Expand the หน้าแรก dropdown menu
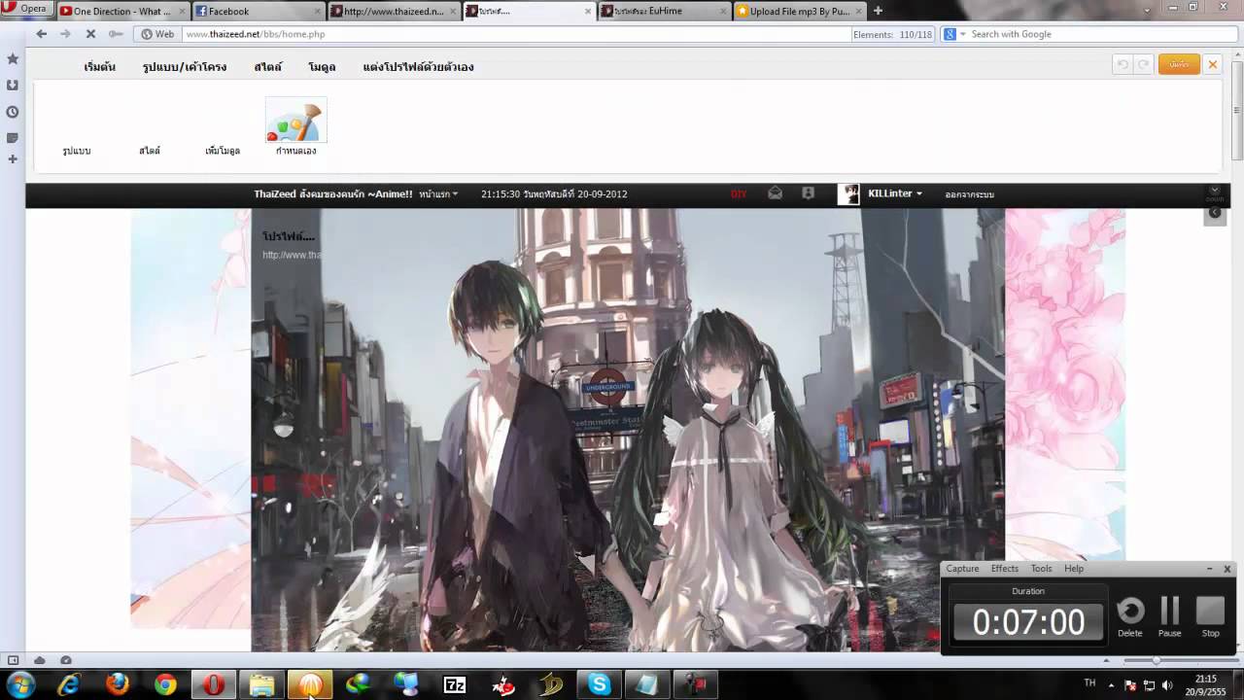 (438, 194)
